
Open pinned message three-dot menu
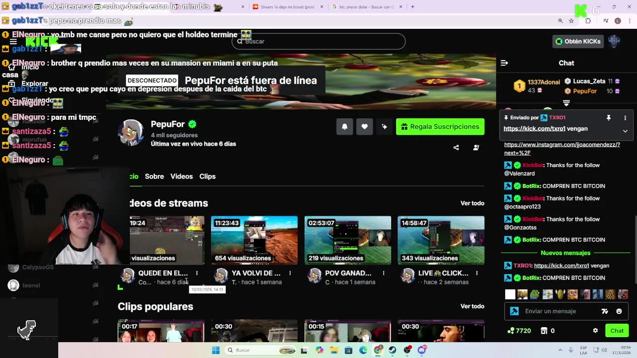point(625,118)
